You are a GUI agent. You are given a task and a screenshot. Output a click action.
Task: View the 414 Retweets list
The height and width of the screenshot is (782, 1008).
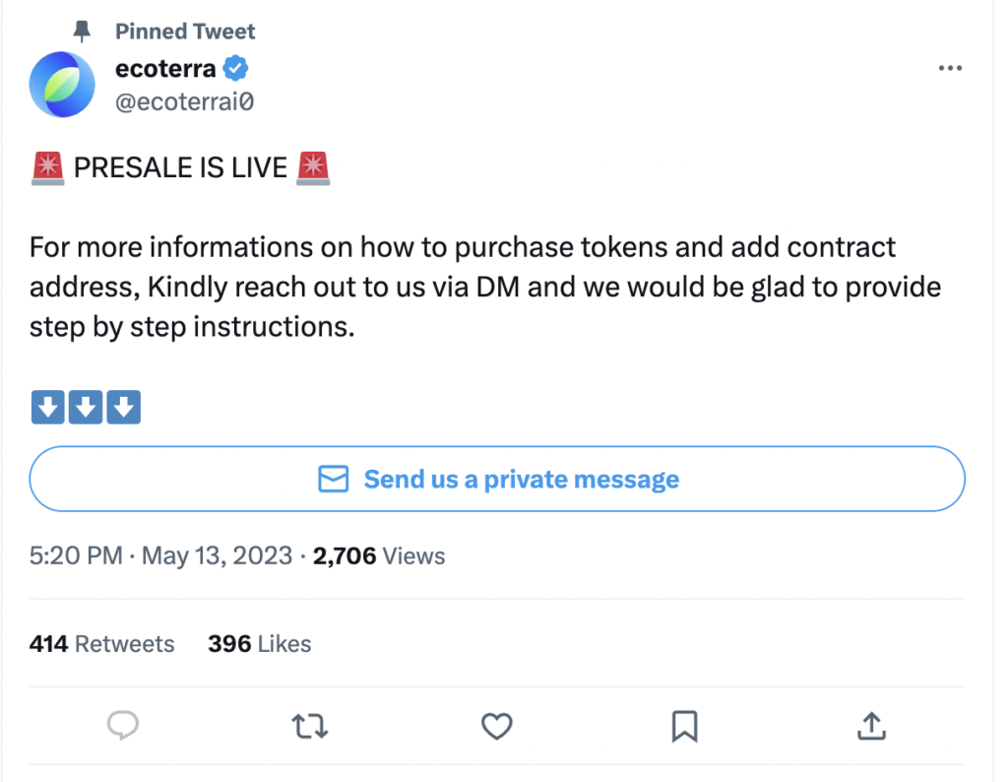102,644
